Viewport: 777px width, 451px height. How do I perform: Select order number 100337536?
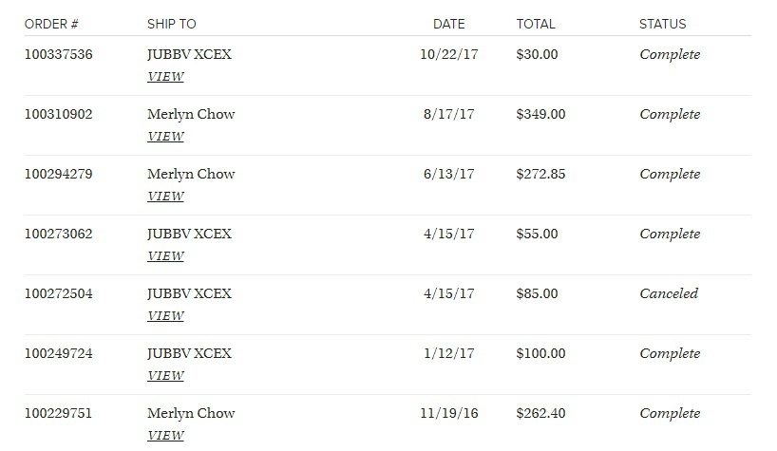tap(59, 55)
